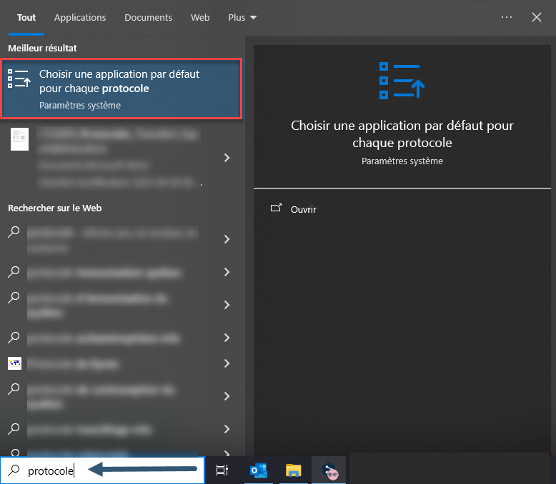The width and height of the screenshot is (556, 484).
Task: Open File Explorer from the taskbar
Action: pyautogui.click(x=293, y=470)
